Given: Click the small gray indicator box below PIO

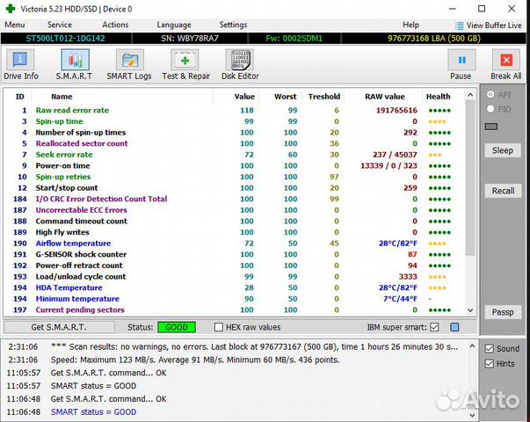Looking at the screenshot, I should [491, 127].
